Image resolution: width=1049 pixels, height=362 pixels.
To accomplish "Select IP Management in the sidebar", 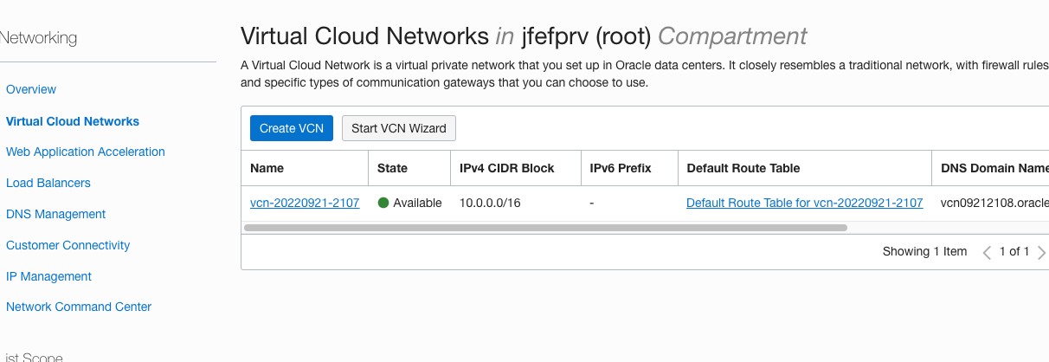I will [49, 276].
